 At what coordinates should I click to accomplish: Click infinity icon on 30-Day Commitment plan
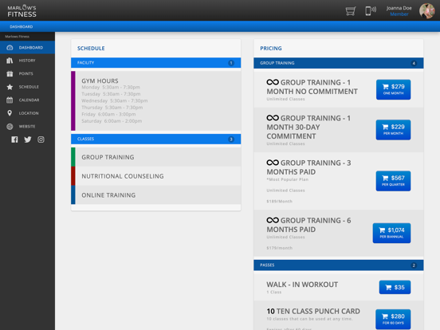[x=273, y=118]
